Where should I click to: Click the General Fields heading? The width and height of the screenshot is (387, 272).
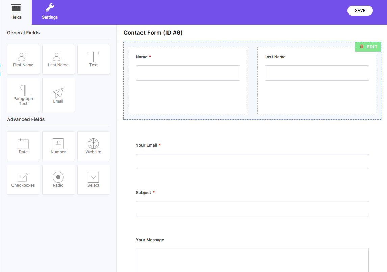click(23, 33)
